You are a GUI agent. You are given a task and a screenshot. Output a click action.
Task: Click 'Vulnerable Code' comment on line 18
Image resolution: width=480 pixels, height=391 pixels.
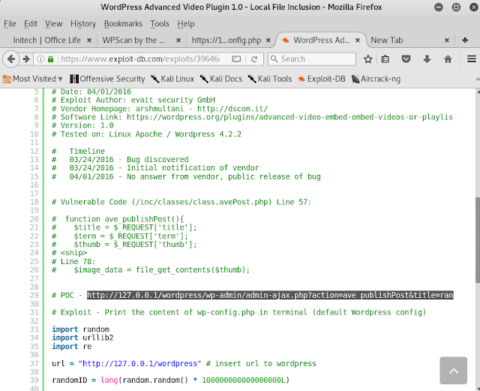pos(181,202)
